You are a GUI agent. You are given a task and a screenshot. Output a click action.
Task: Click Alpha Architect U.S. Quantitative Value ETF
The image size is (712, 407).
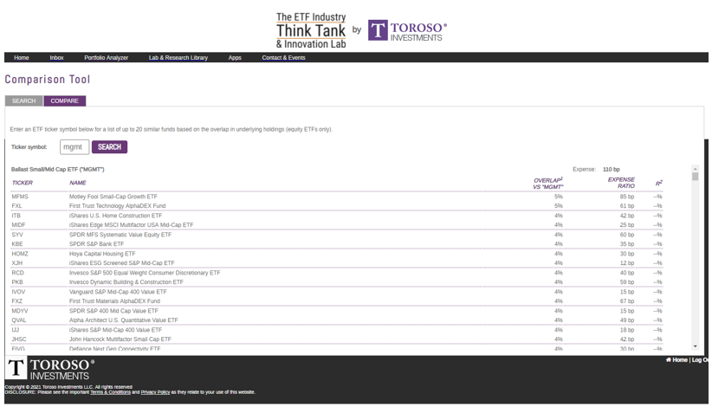coord(124,320)
